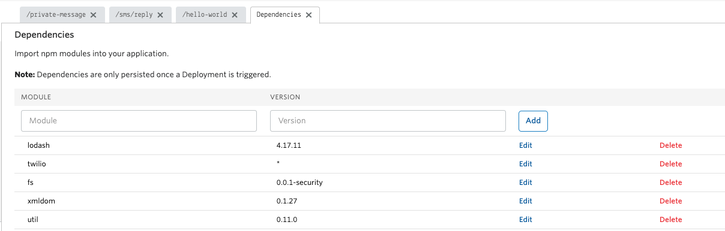Image resolution: width=725 pixels, height=231 pixels.
Task: Edit the lodash dependency
Action: [x=526, y=145]
